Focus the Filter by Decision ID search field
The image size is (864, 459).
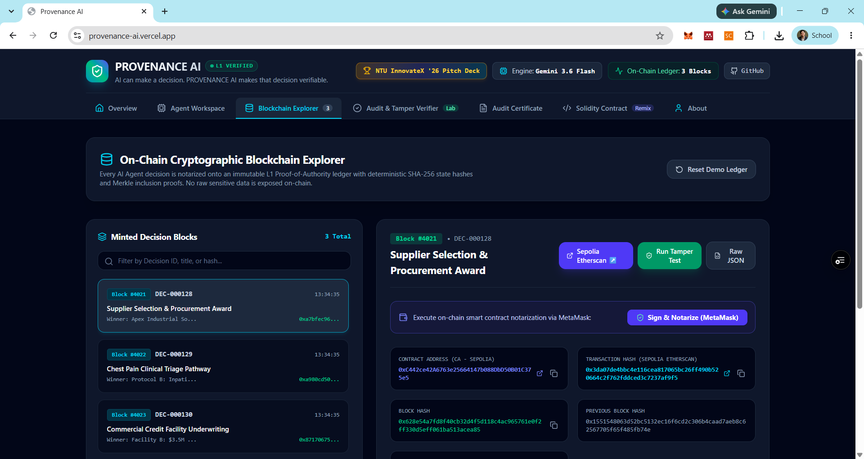tap(224, 261)
